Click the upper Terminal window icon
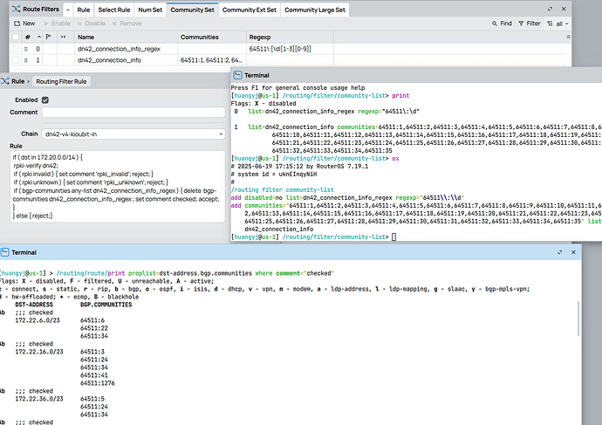 (x=237, y=75)
